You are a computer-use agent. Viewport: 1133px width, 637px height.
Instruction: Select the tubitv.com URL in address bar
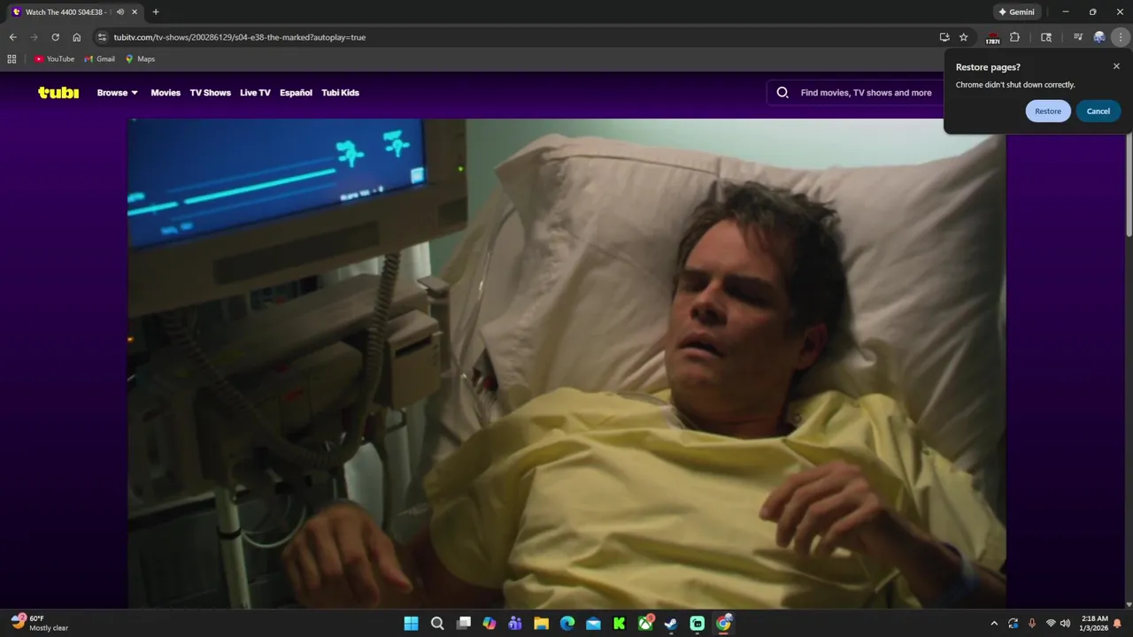(x=239, y=37)
